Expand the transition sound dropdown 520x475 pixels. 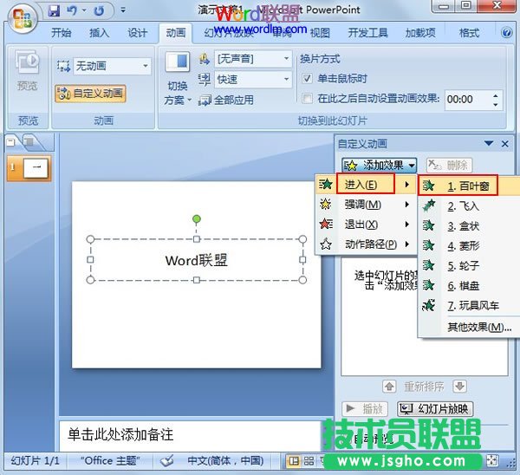click(286, 60)
